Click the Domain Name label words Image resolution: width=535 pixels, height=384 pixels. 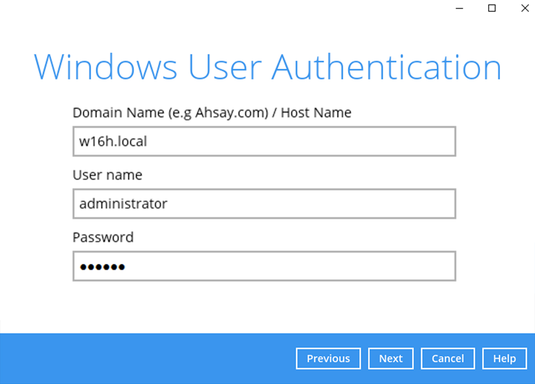[118, 113]
